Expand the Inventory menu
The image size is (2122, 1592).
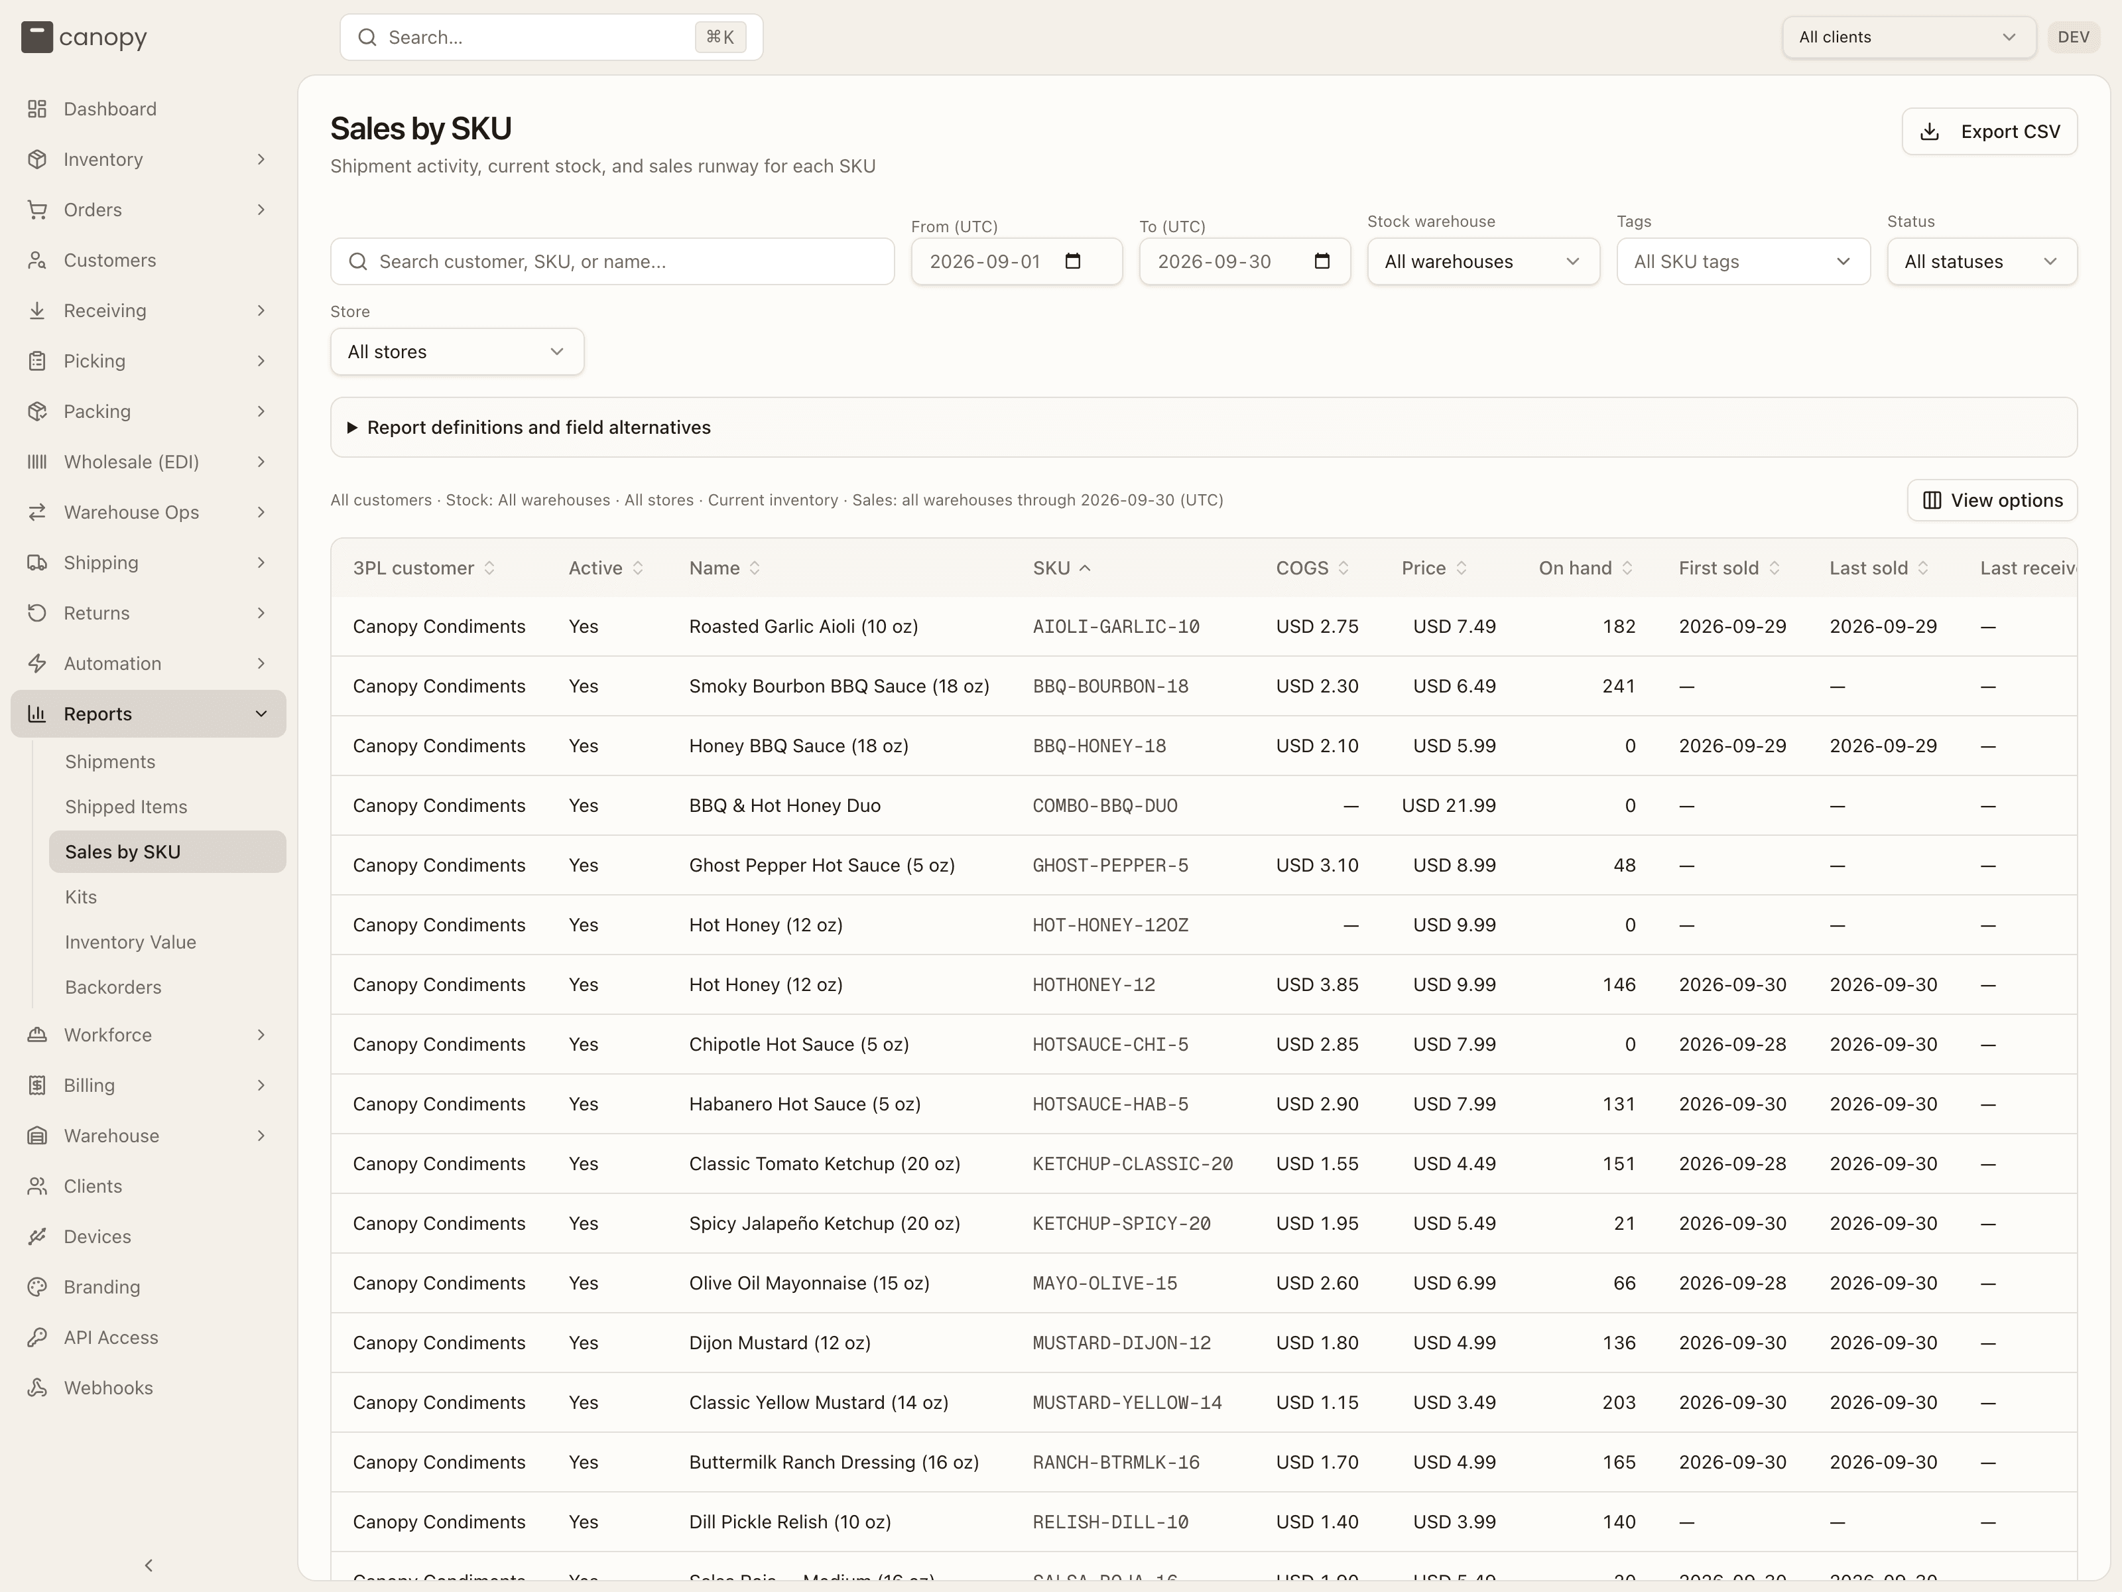(149, 159)
